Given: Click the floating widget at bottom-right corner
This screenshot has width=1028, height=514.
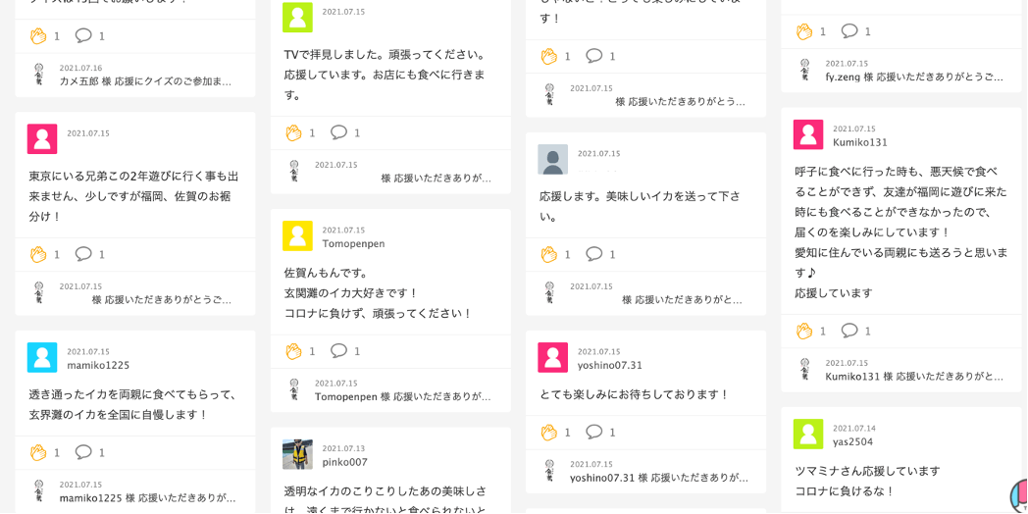Looking at the screenshot, I should pos(1019,495).
